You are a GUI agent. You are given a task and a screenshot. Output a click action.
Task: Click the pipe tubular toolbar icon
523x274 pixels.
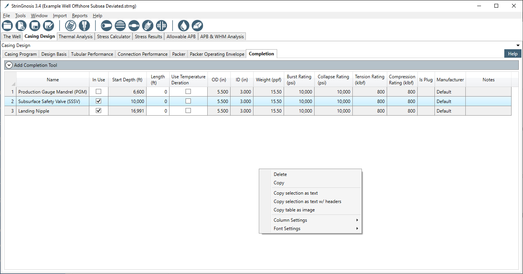pos(107,26)
